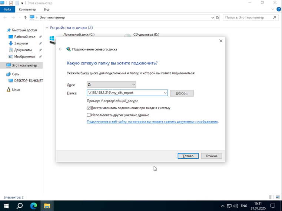Refresh the Этот компьютер view
The image size is (282, 211).
coord(217,17)
